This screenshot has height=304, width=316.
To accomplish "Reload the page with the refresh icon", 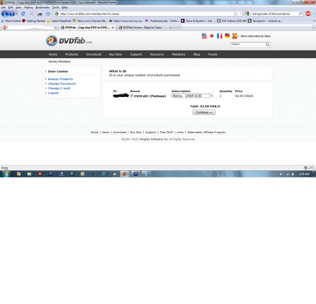I will [x=23, y=14].
